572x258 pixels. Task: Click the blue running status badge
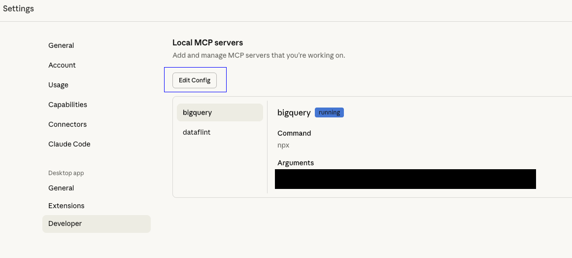(x=329, y=112)
